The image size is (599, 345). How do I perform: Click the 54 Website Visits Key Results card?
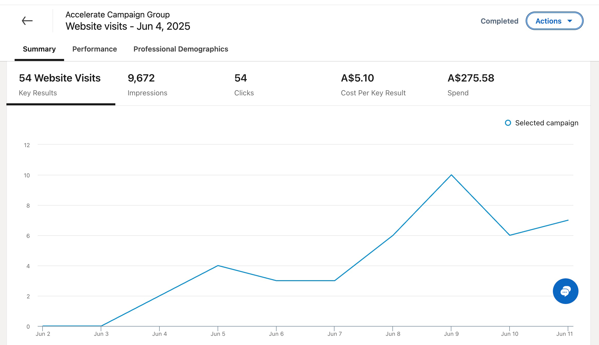pos(60,85)
